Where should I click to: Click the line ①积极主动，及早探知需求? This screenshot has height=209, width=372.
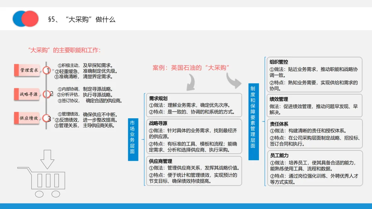[x=86, y=66]
